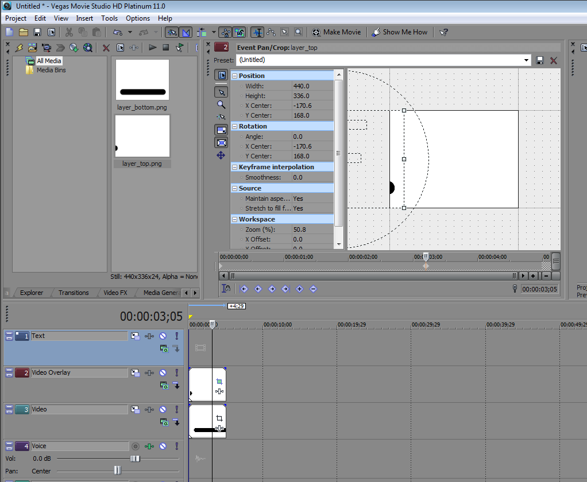Click Track Motion on Video Overlay track
This screenshot has width=587, height=482.
tap(135, 373)
